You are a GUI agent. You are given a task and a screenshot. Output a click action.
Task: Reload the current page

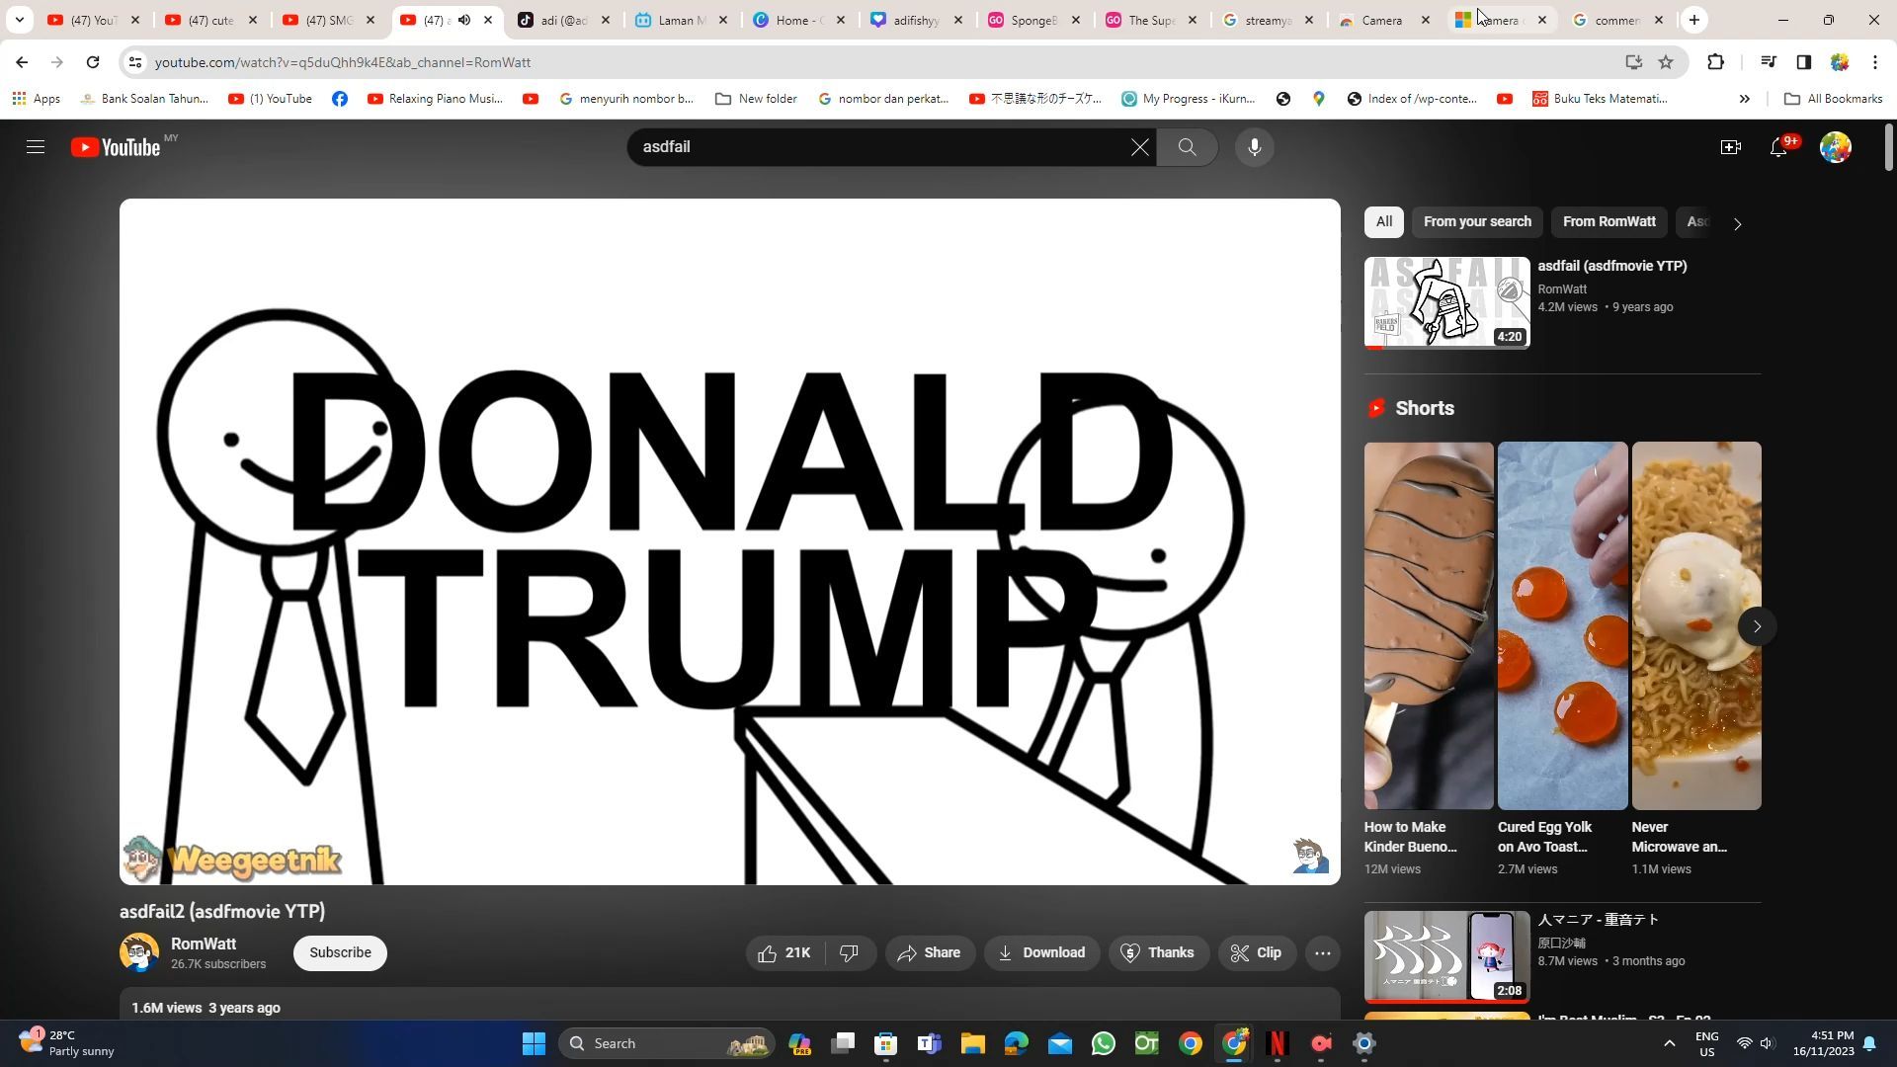(x=93, y=62)
